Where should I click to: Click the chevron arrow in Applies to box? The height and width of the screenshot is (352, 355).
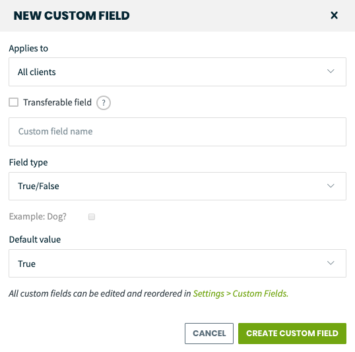pyautogui.click(x=331, y=71)
